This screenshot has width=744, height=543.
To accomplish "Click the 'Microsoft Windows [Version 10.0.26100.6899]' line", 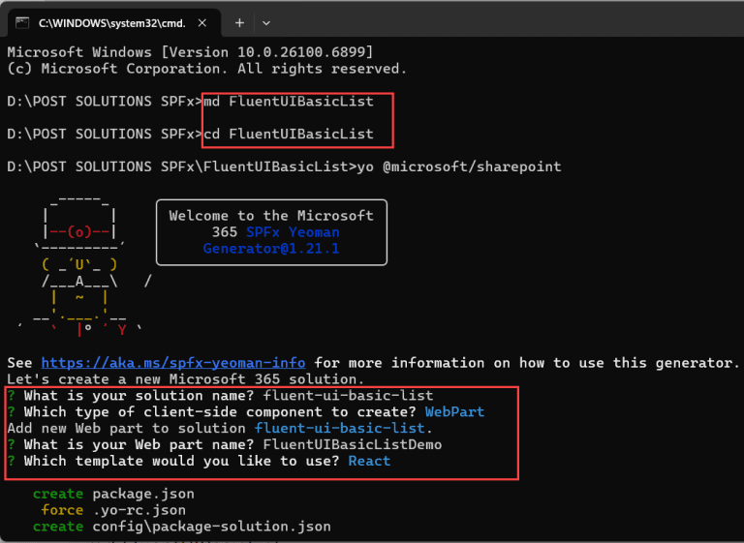I will 190,52.
